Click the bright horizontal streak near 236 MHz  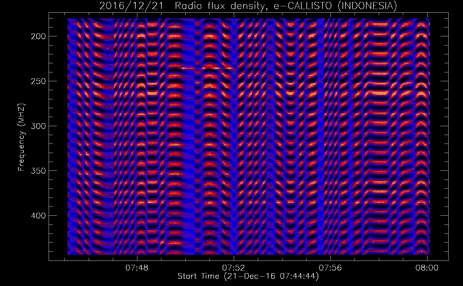tap(208, 68)
